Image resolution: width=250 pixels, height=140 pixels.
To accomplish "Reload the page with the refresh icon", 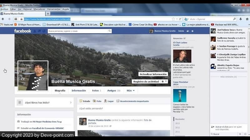I will (180, 19).
